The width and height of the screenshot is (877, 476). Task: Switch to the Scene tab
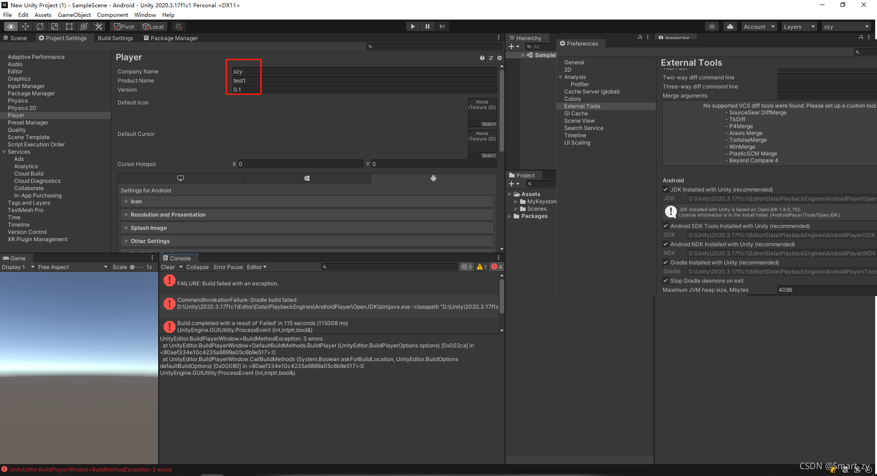point(15,38)
